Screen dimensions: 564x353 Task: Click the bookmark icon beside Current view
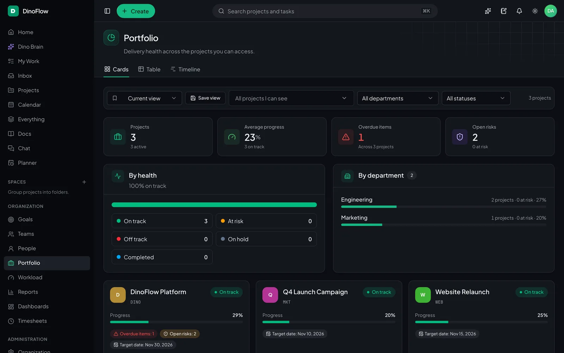pyautogui.click(x=115, y=98)
